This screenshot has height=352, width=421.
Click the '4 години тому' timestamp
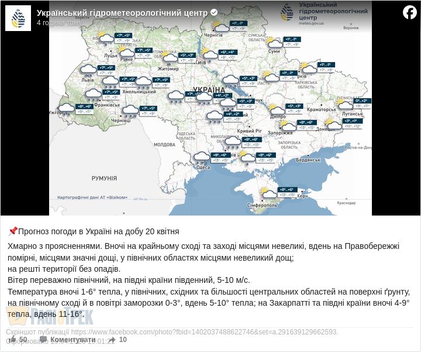click(x=60, y=23)
